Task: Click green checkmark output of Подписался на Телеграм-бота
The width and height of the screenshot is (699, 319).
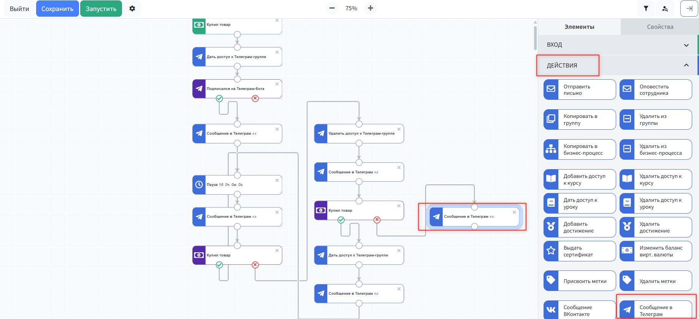Action: [219, 99]
